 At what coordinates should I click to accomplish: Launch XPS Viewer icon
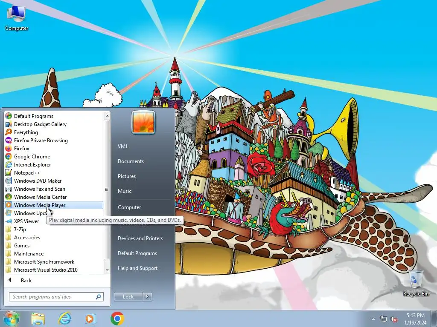coord(9,221)
